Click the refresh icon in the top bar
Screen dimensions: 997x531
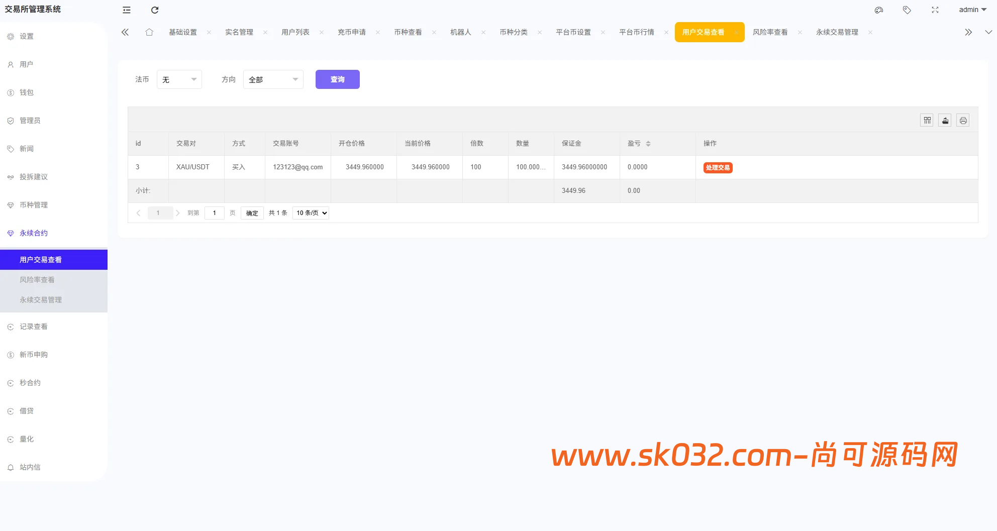(x=155, y=10)
